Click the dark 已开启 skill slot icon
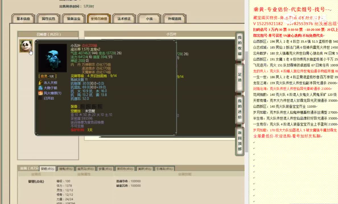 click(40, 98)
